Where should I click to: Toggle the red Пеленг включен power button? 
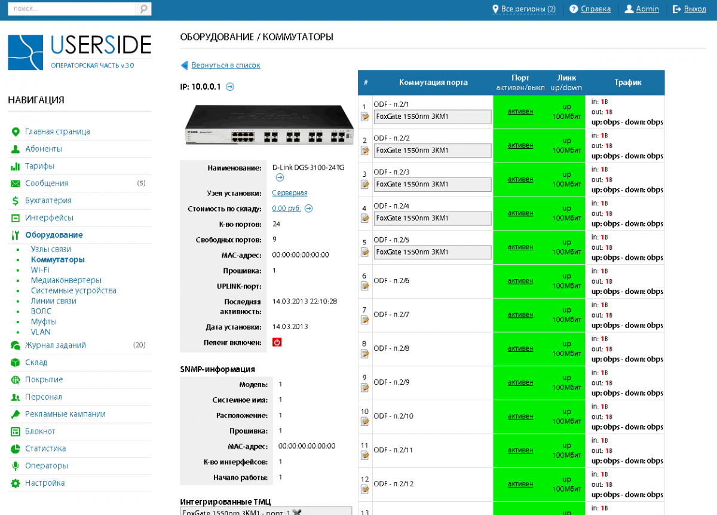[x=277, y=342]
